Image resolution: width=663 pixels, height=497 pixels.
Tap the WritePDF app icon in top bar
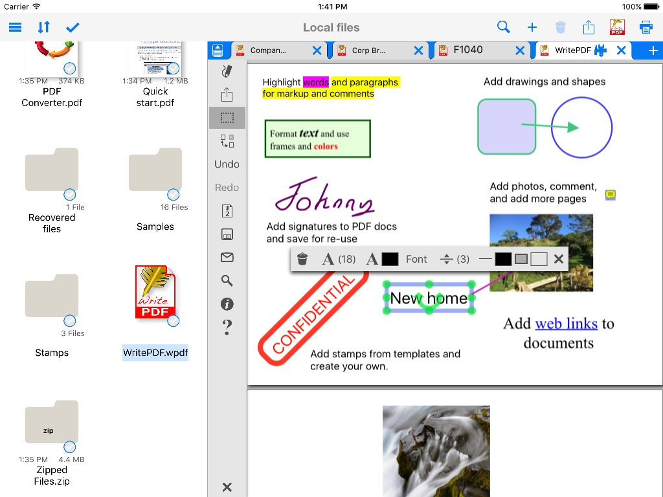pos(617,27)
